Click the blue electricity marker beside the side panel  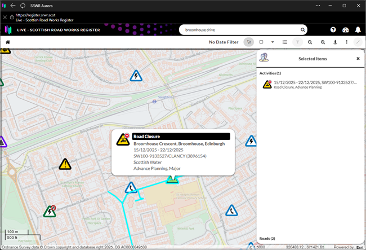coord(251,141)
